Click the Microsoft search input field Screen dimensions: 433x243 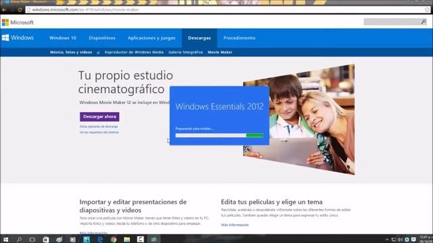pos(392,22)
